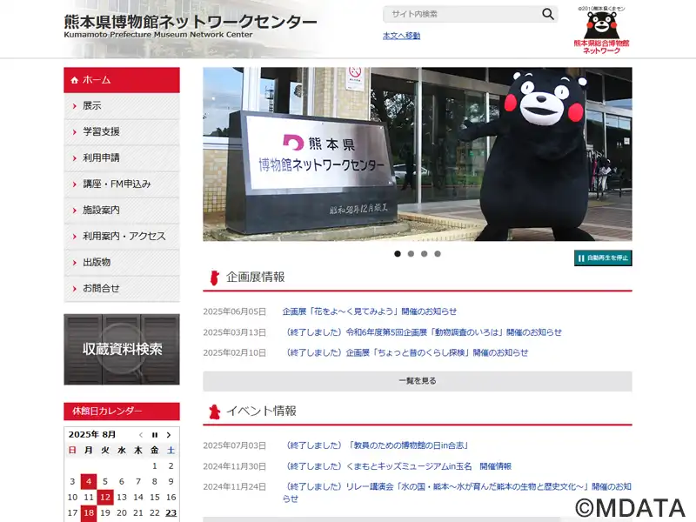The width and height of the screenshot is (696, 522).
Task: Click 一覧を見る button under 企画展情報
Action: click(418, 381)
